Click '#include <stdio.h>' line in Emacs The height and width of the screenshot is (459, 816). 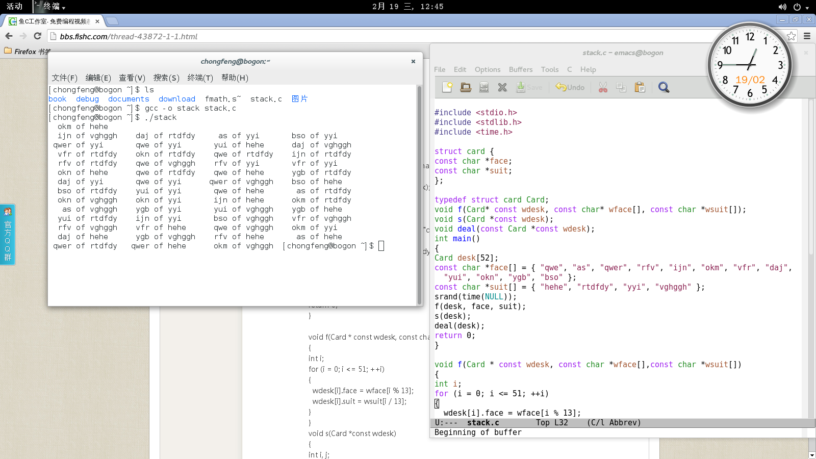tap(476, 113)
